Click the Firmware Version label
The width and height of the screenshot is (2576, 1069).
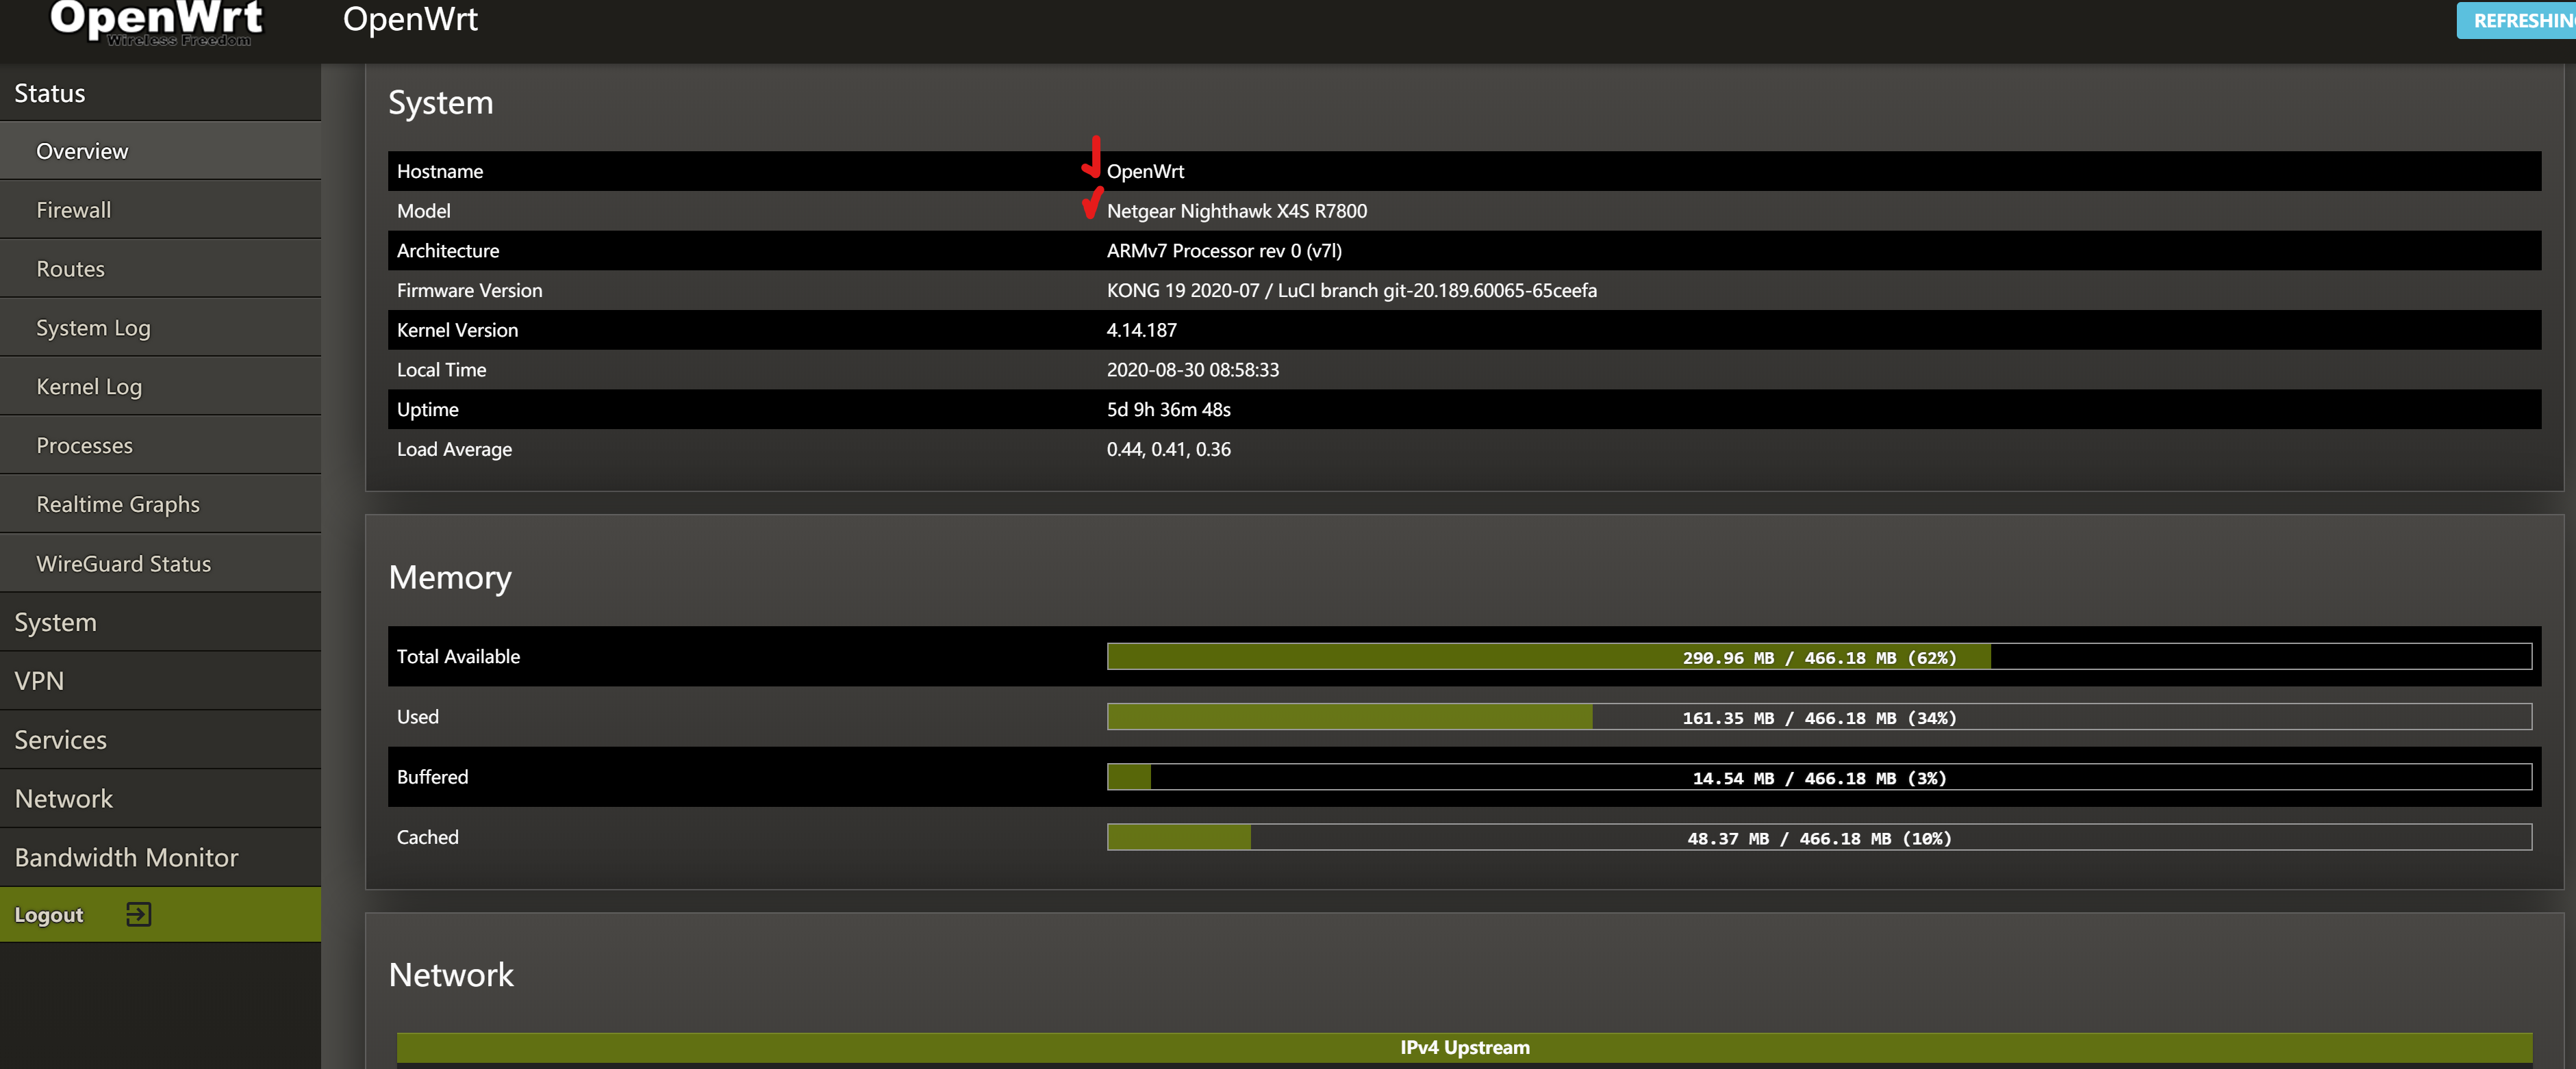[x=470, y=291]
